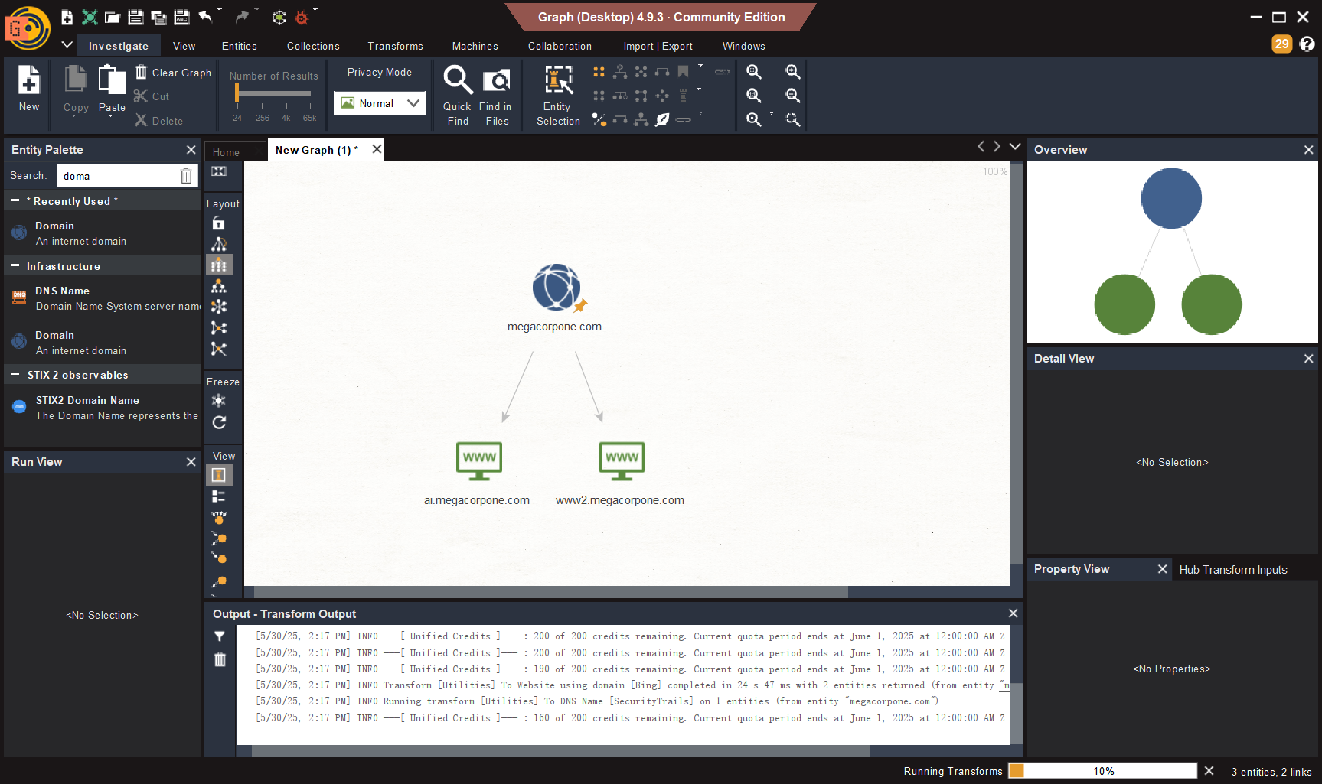Collapse the Infrastructure palette group

[x=15, y=266]
